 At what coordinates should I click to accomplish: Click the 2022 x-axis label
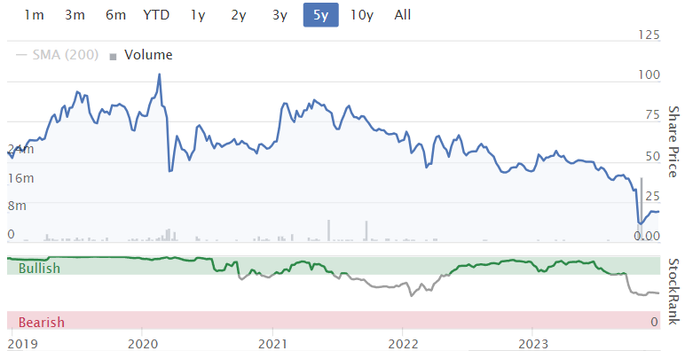click(403, 344)
